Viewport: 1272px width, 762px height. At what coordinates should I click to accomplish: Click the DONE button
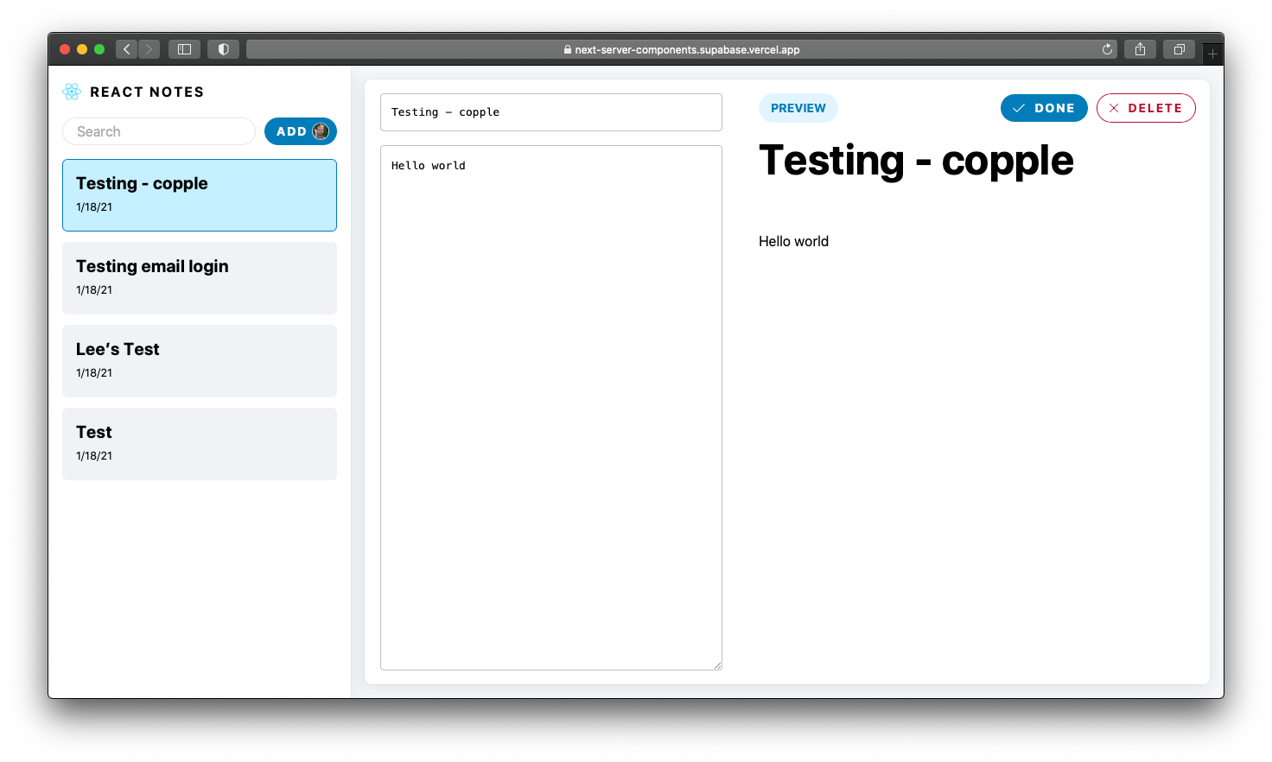pyautogui.click(x=1044, y=108)
